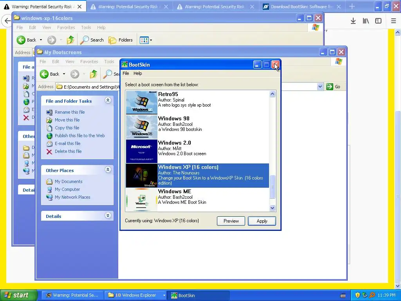Open a new Firefox tab

[x=352, y=6]
